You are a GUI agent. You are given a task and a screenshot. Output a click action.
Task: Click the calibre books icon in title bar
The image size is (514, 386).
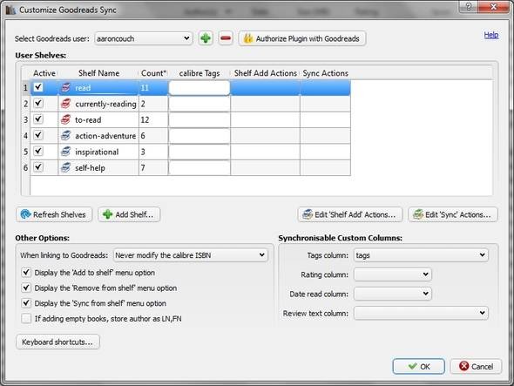10,10
